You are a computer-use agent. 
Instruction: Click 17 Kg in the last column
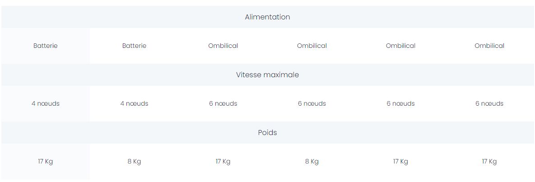pyautogui.click(x=489, y=162)
